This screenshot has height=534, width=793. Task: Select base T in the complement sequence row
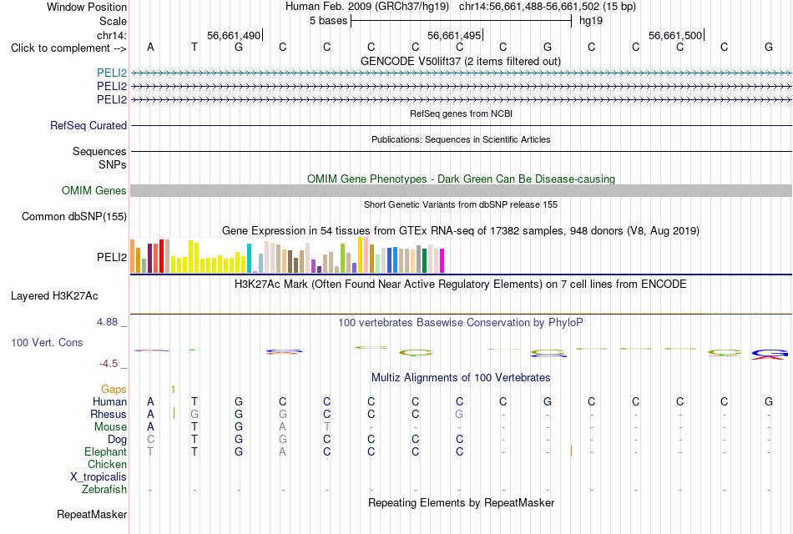[x=194, y=47]
